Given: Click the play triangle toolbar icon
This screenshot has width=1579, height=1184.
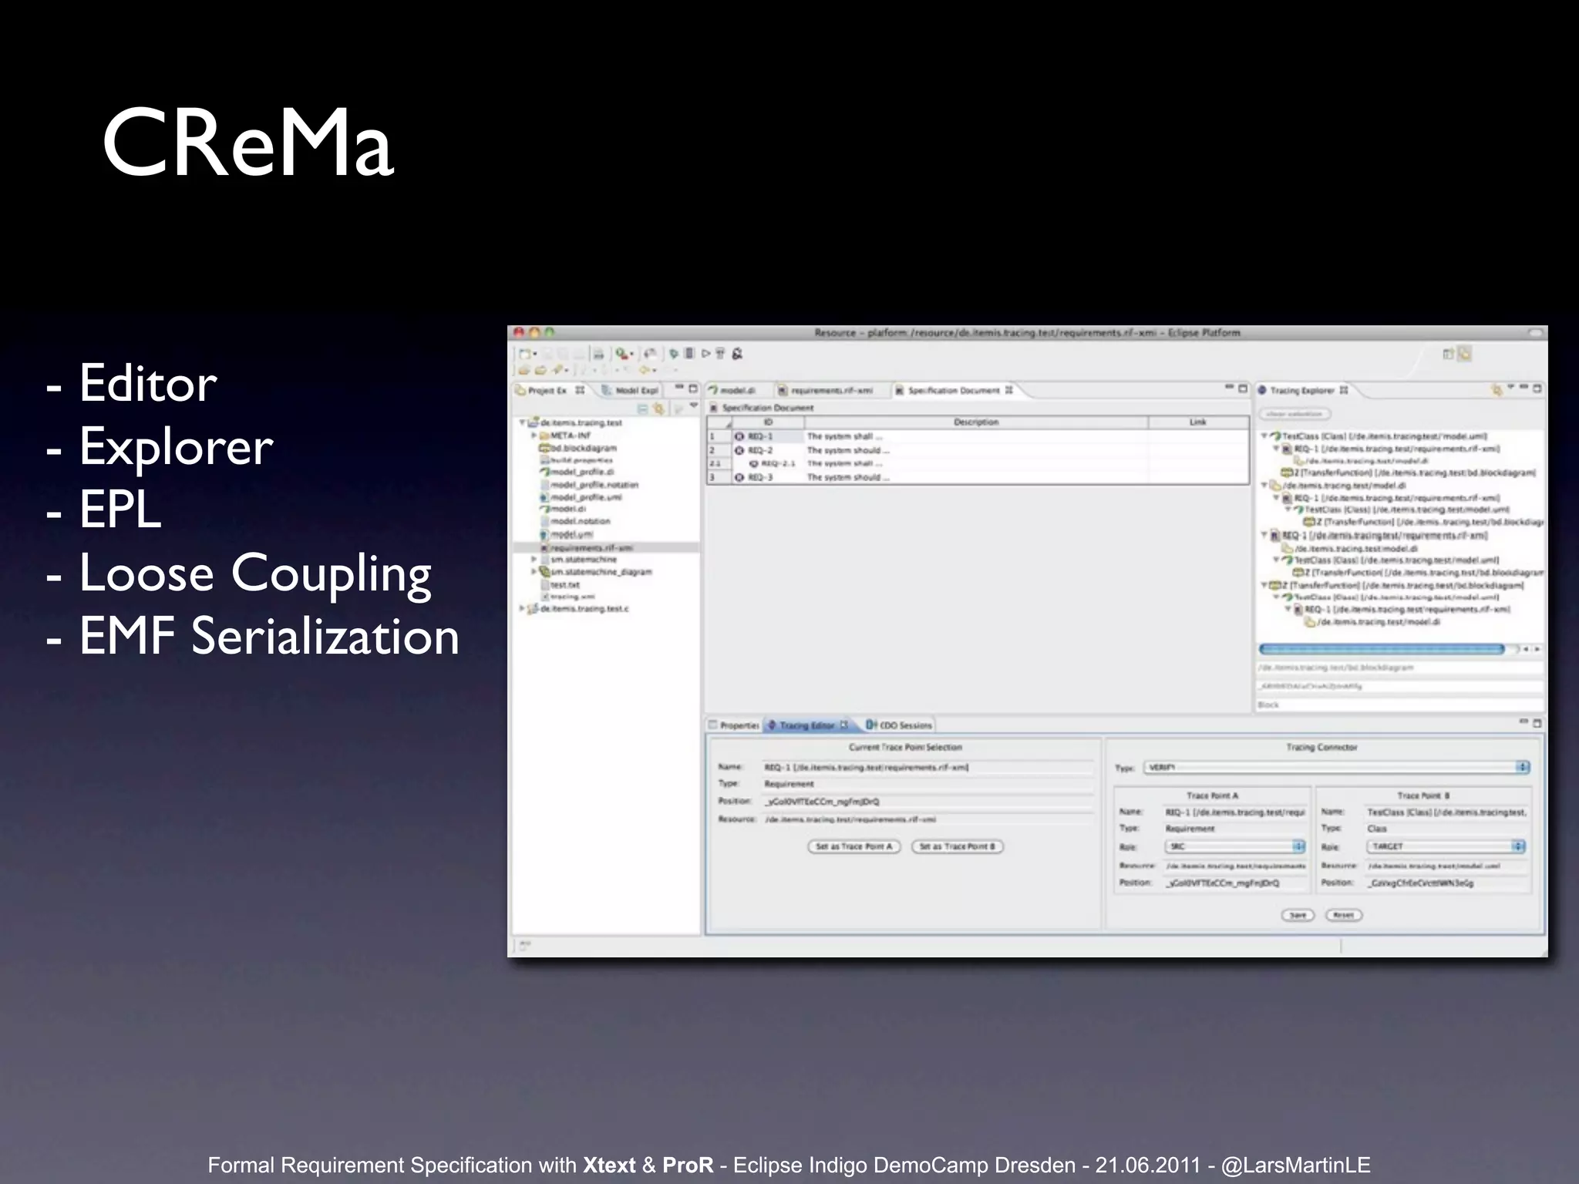Looking at the screenshot, I should coord(705,354).
